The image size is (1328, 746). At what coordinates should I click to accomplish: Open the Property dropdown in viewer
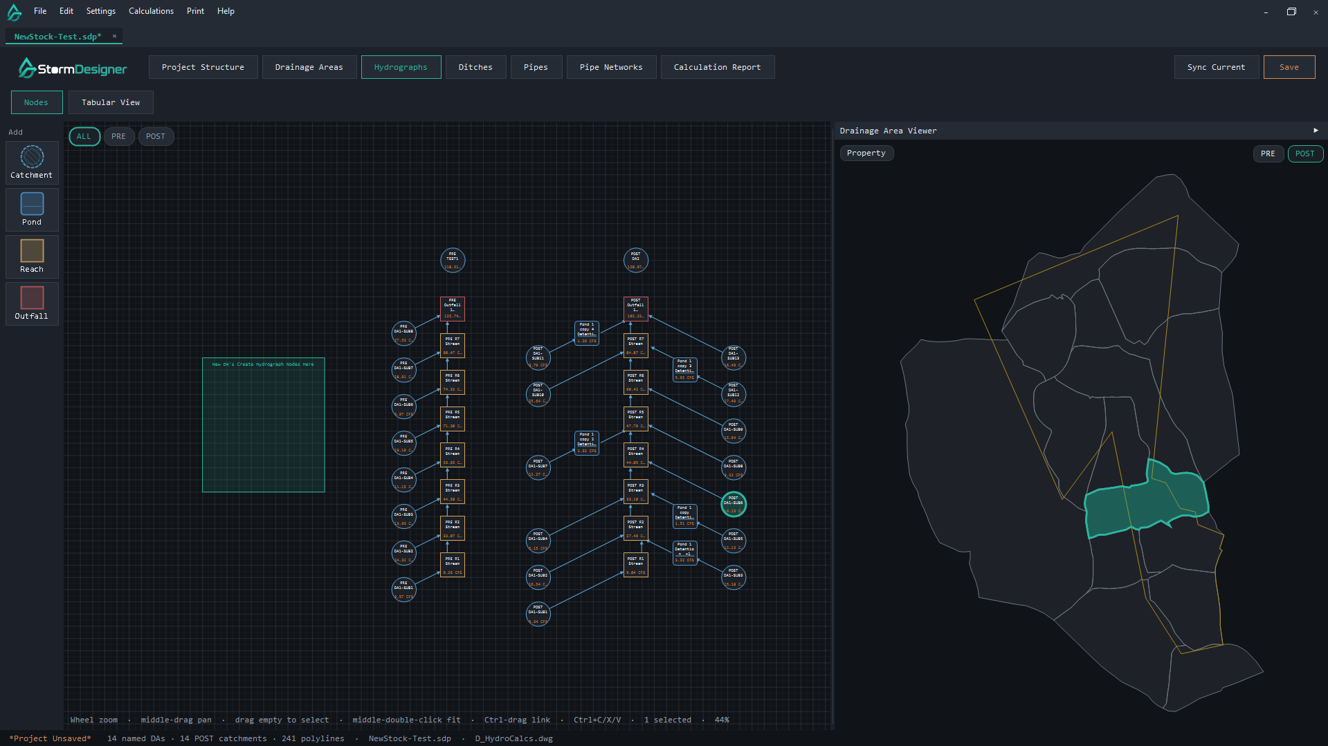(866, 153)
